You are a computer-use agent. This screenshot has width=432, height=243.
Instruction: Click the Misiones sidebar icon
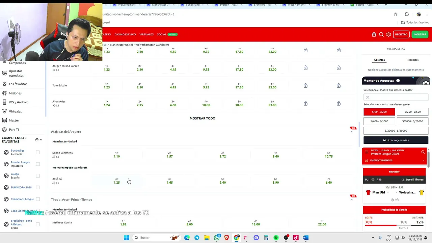tap(4, 93)
